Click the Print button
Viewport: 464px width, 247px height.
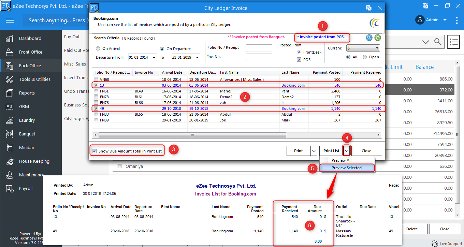point(299,151)
